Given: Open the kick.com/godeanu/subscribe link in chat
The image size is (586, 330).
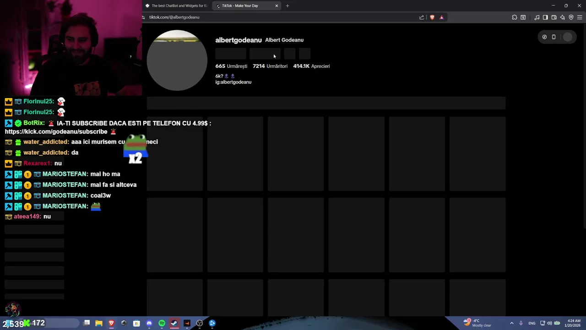Looking at the screenshot, I should [x=56, y=132].
